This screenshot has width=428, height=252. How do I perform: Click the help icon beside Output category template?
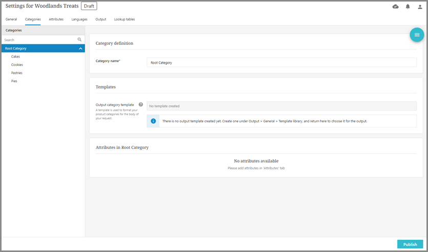pos(141,104)
